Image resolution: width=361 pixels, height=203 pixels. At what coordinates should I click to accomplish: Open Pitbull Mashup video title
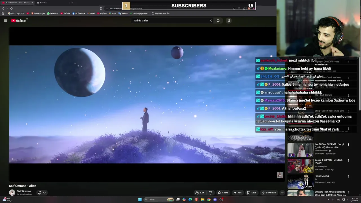322,176
